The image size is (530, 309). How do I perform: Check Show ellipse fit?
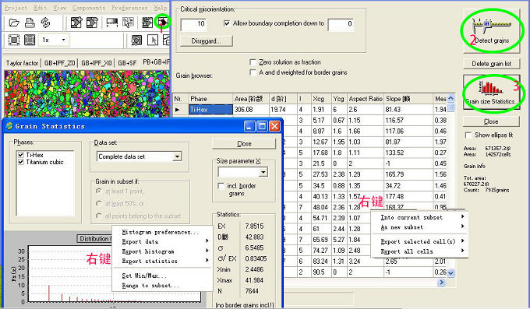point(468,135)
